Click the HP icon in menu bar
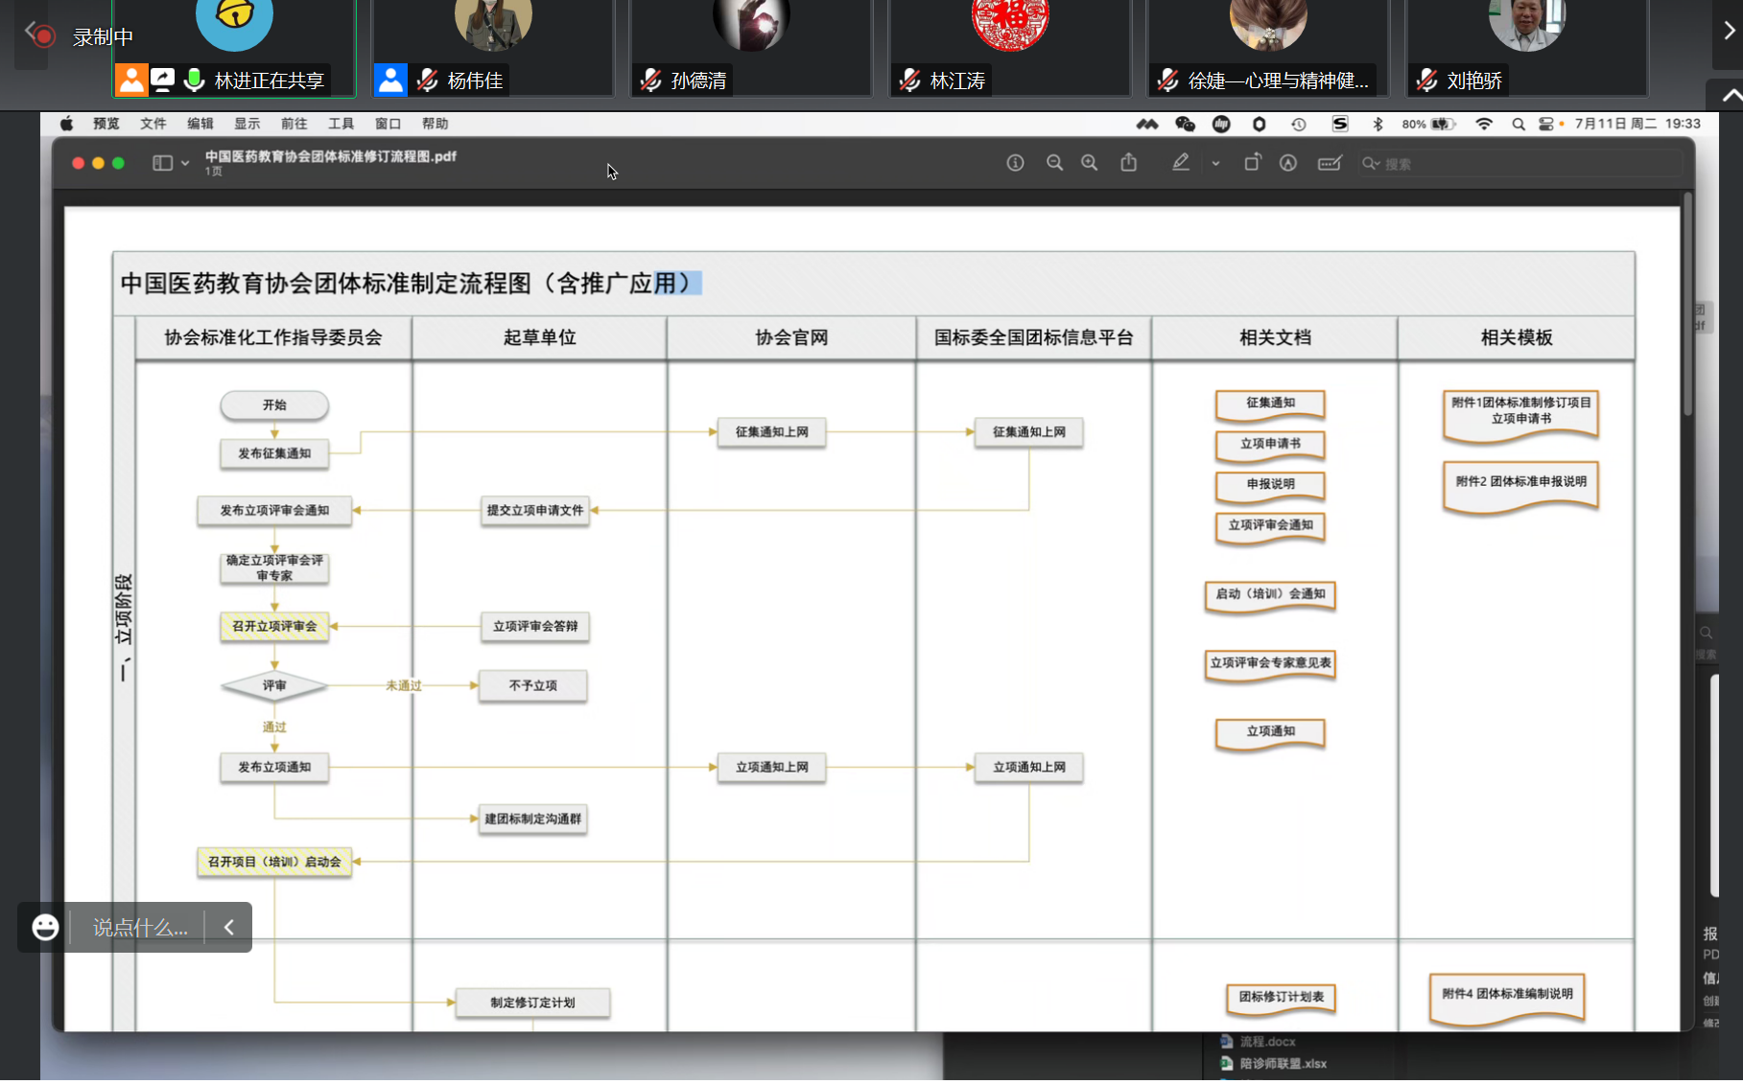 click(x=1221, y=124)
